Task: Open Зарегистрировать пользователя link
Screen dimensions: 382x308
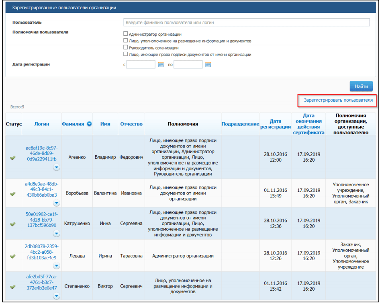Action: [338, 100]
